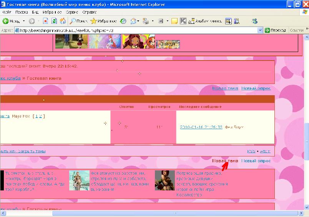The image size is (309, 217).
Task: Click the page icon in address bar
Action: point(17,30)
